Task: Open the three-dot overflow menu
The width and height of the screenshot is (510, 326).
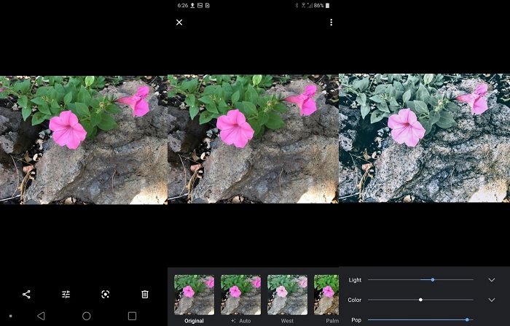Action: [331, 22]
